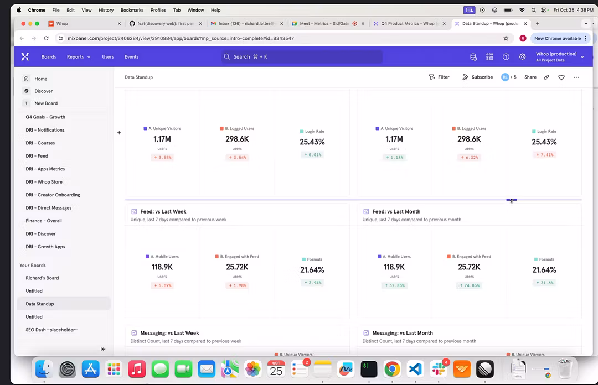
Task: Open the Users tab in top navigation
Action: click(x=107, y=57)
